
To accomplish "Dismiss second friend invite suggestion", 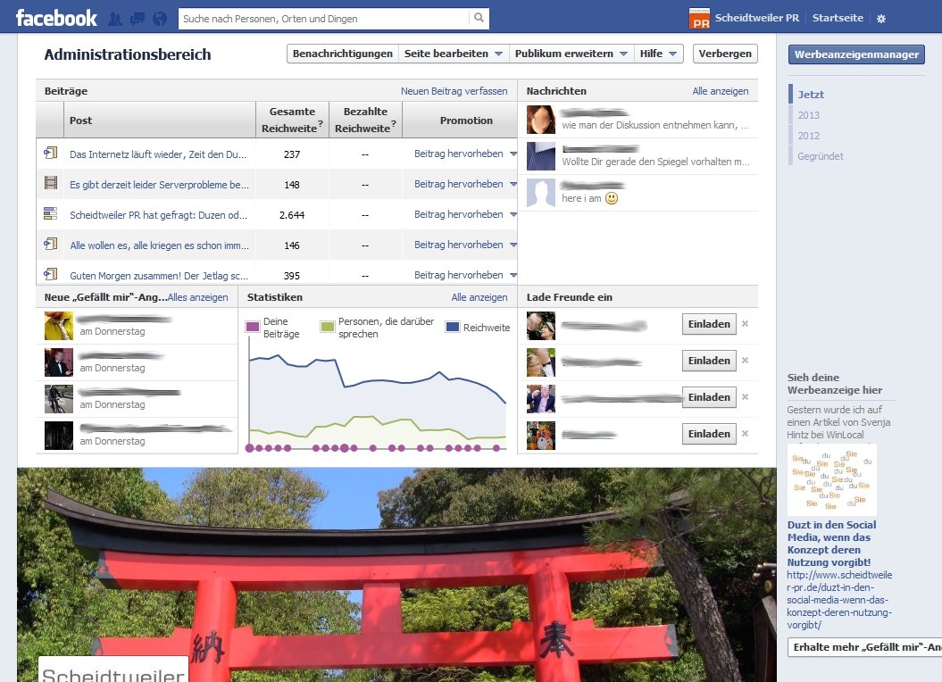I will click(745, 361).
